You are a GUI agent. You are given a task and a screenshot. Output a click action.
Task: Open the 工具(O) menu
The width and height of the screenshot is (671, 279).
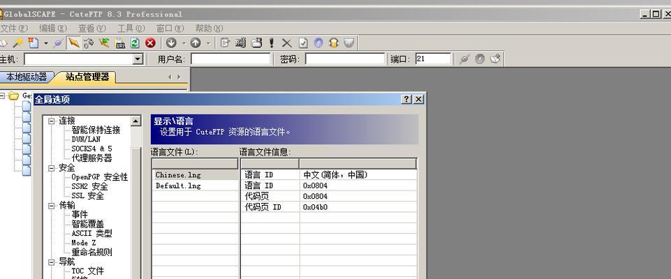coord(131,28)
